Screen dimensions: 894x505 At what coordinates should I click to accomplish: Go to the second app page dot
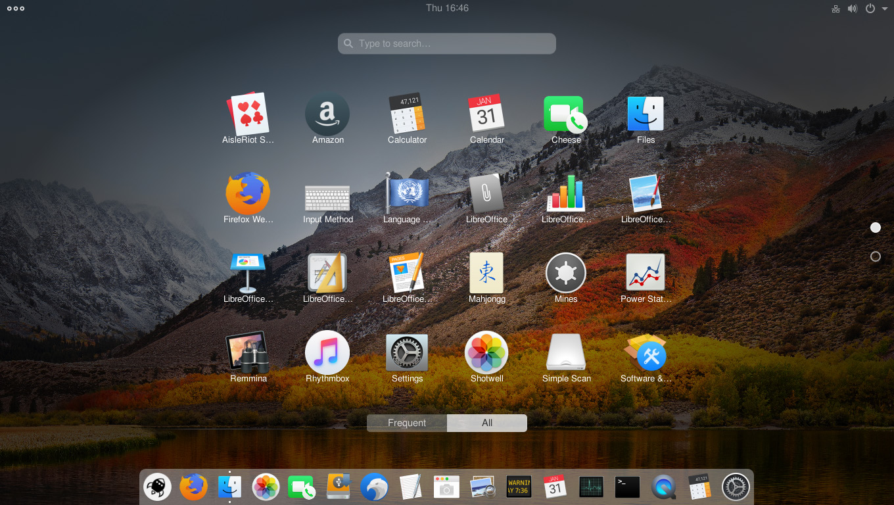pos(876,256)
